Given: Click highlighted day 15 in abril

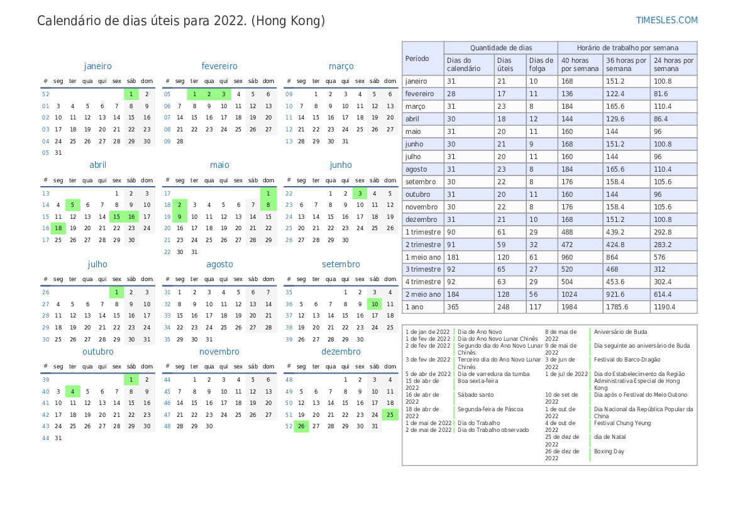Looking at the screenshot, I should 117,217.
